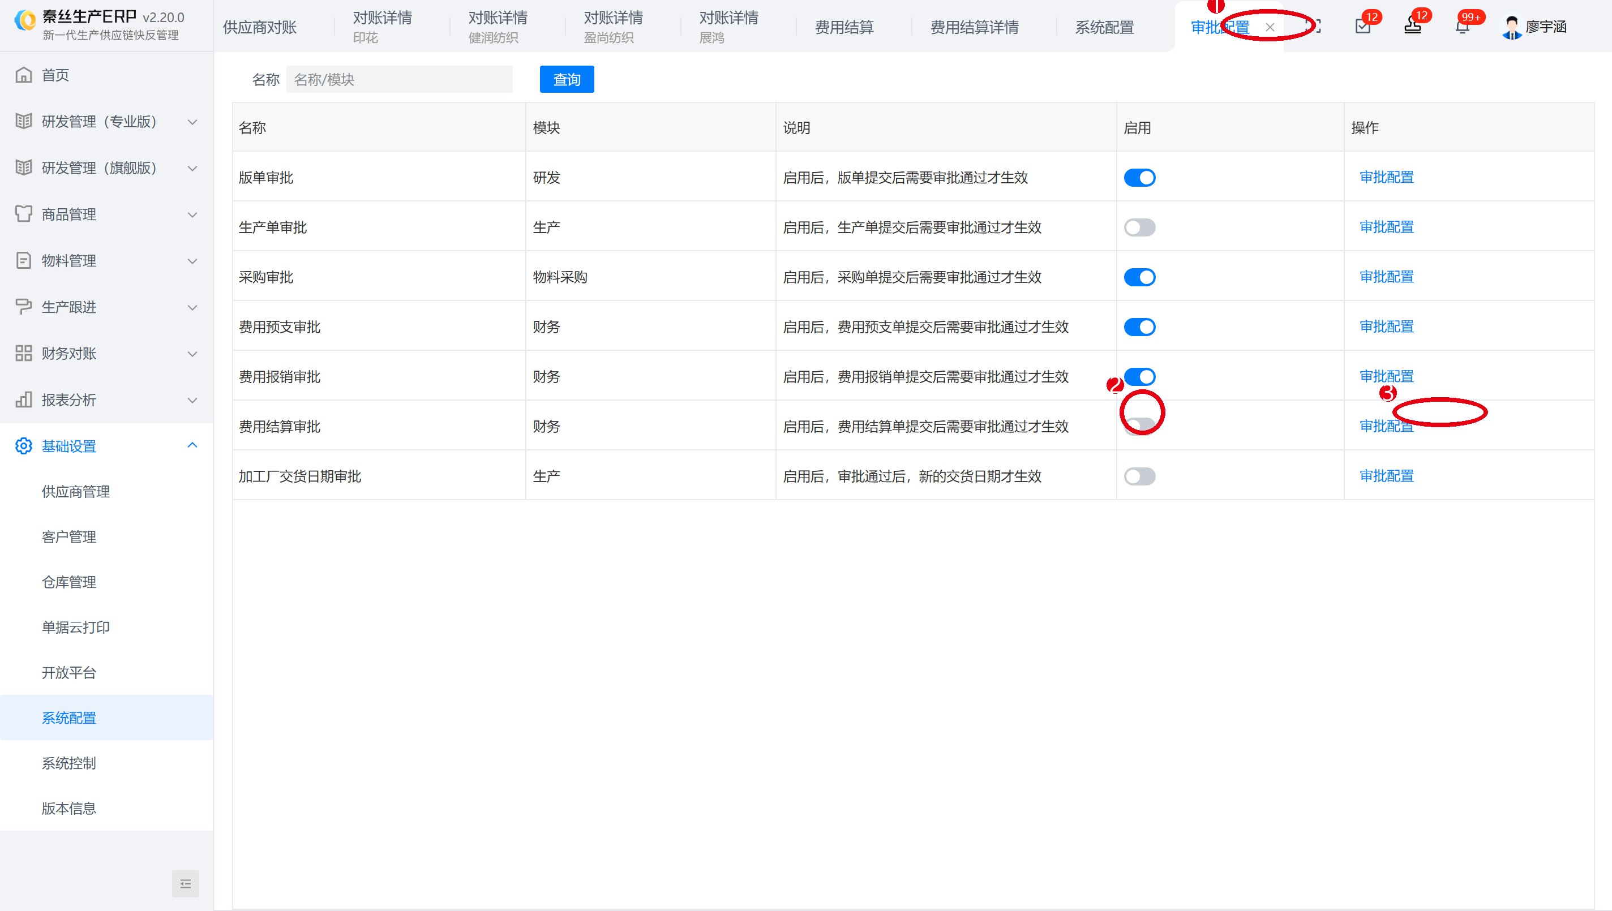
Task: Open the task checklist icon with badge 12
Action: click(x=1362, y=26)
